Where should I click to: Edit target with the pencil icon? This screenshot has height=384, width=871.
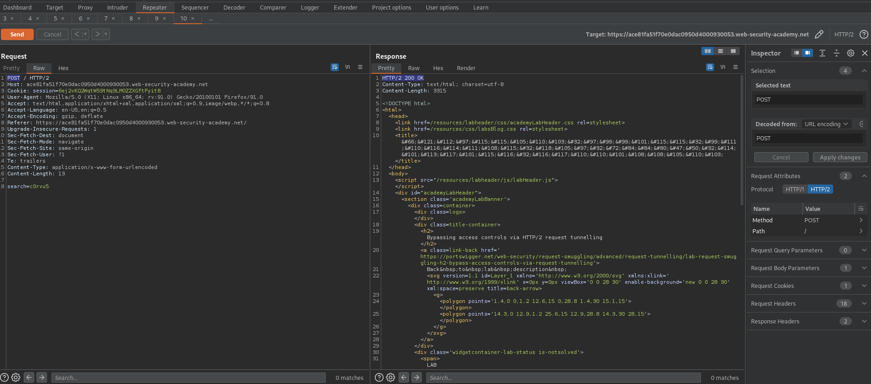click(819, 34)
